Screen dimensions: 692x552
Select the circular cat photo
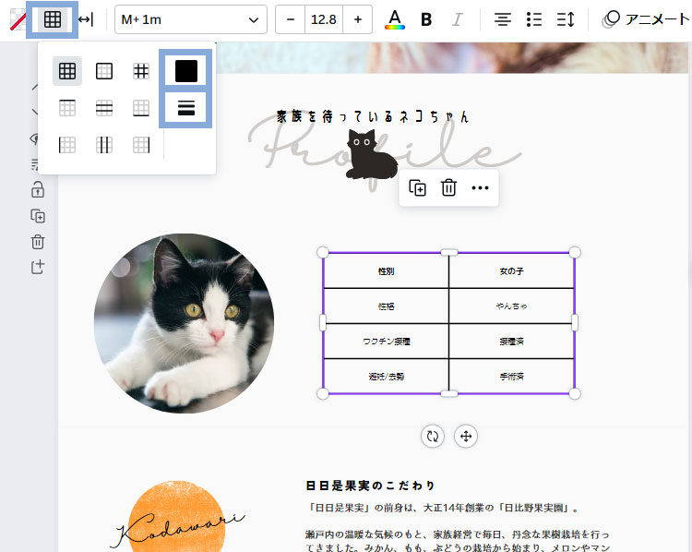tap(184, 323)
